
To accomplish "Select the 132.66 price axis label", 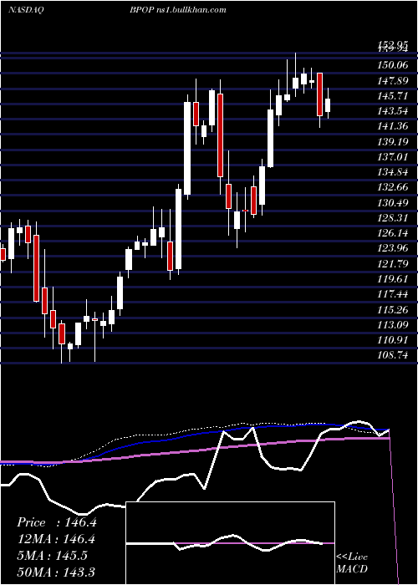I will (392, 187).
